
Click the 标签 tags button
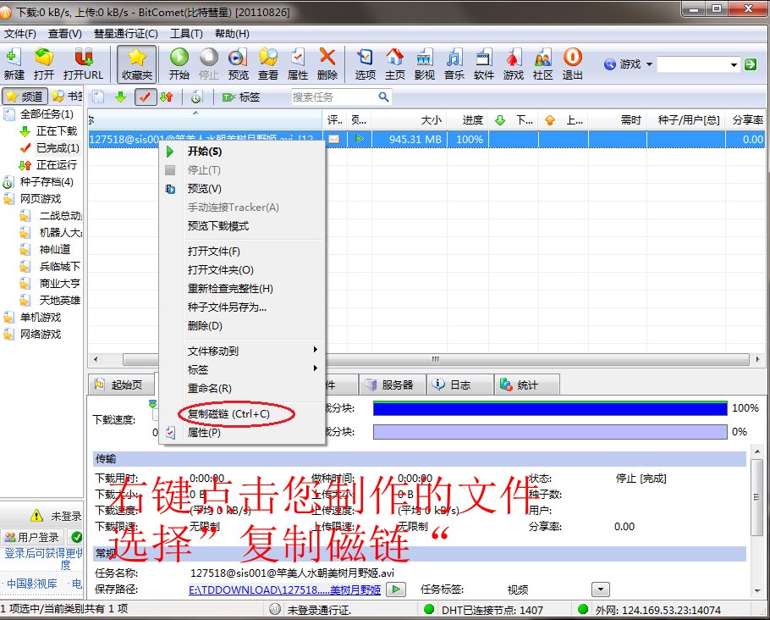coord(240,97)
